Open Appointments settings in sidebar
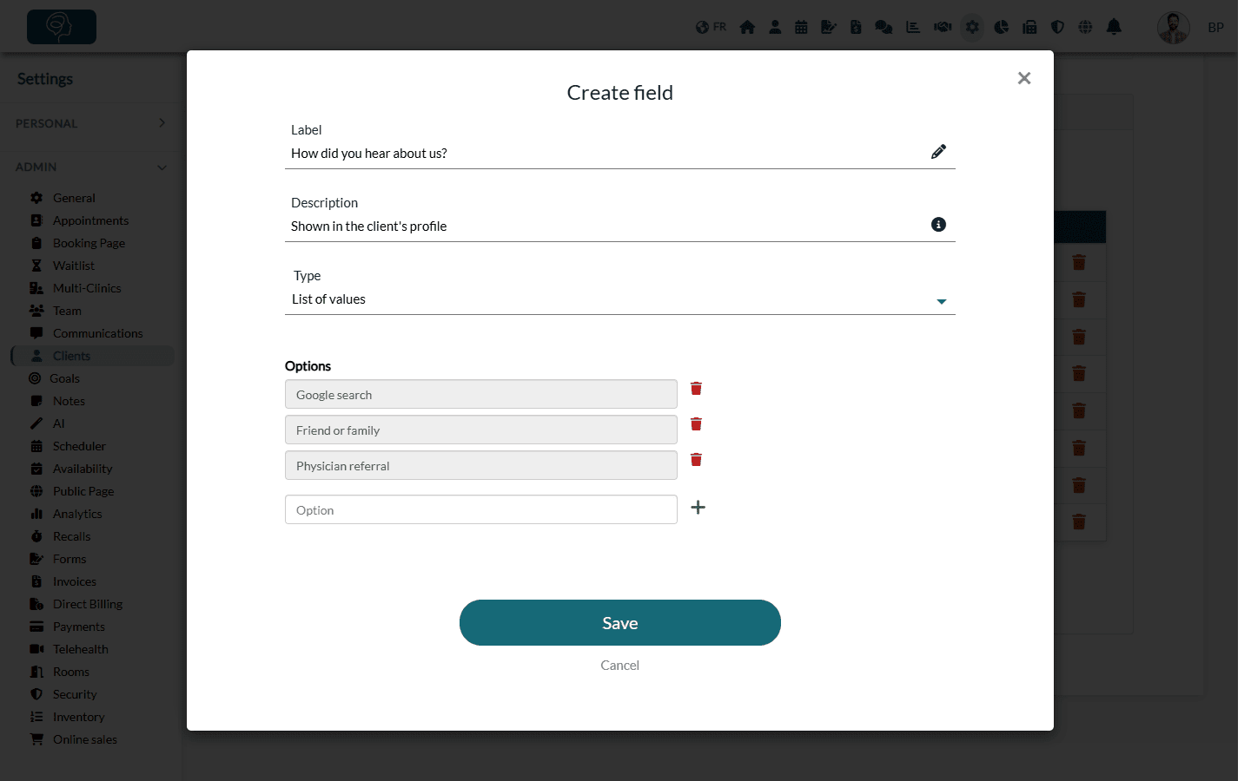1251x781 pixels. tap(90, 220)
